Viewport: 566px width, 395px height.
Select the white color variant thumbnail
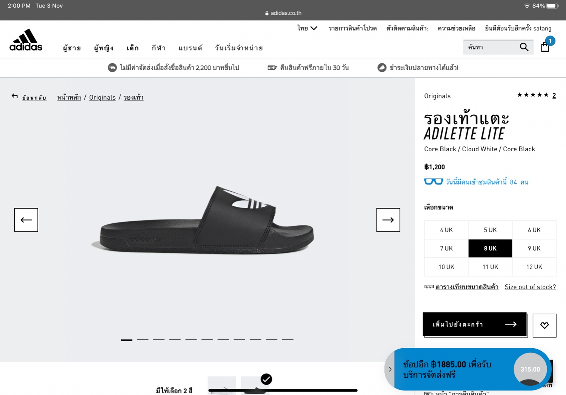pyautogui.click(x=222, y=386)
